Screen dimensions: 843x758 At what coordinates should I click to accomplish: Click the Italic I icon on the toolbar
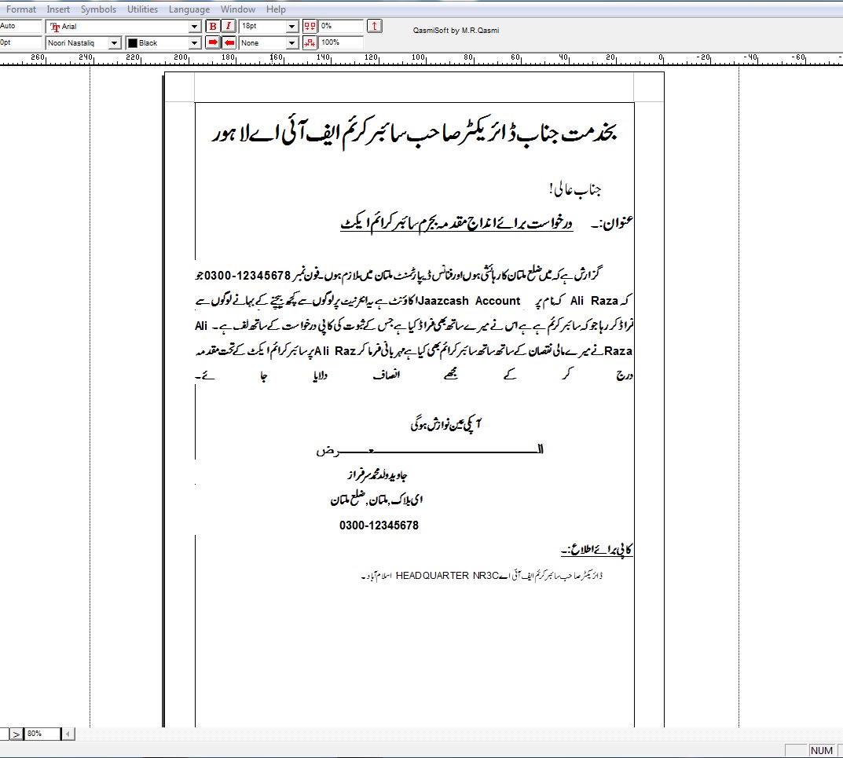(230, 25)
